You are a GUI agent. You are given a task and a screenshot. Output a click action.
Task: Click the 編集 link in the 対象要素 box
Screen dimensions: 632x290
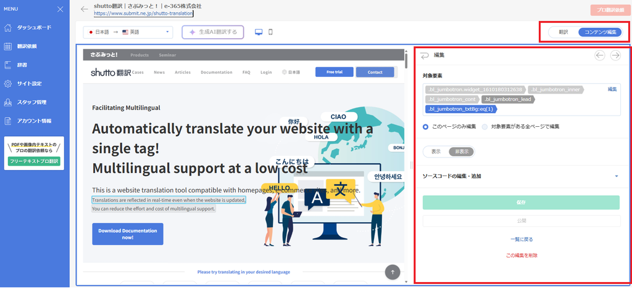612,89
